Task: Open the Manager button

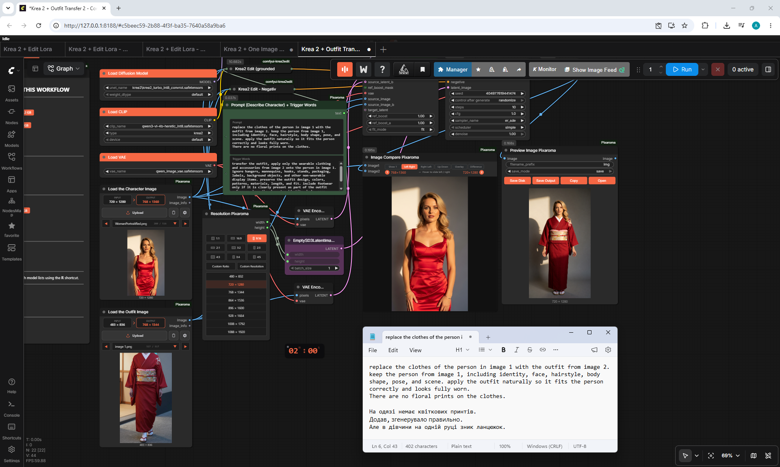Action: tap(453, 69)
